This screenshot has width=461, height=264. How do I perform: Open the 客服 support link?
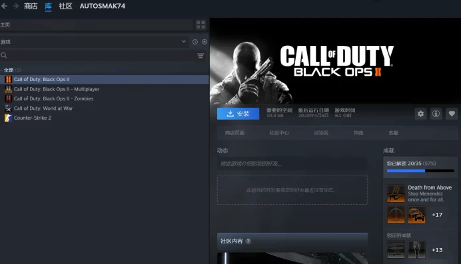tap(393, 133)
